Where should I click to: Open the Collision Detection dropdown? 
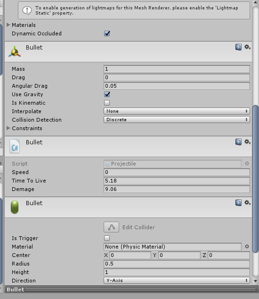pos(177,120)
